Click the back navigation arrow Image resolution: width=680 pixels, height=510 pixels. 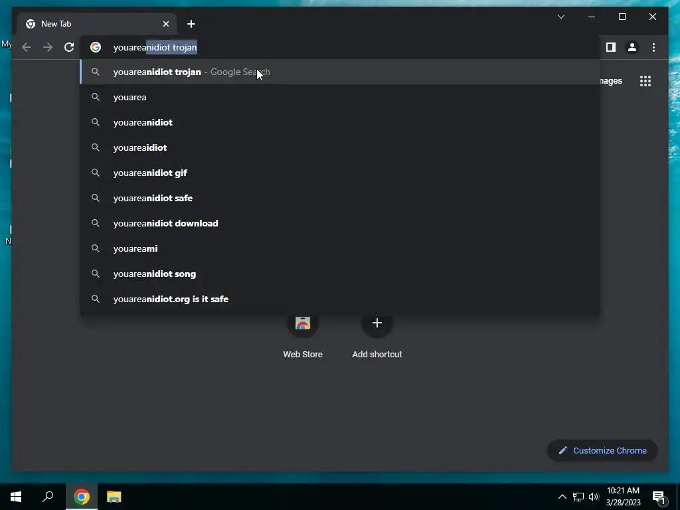tap(27, 47)
